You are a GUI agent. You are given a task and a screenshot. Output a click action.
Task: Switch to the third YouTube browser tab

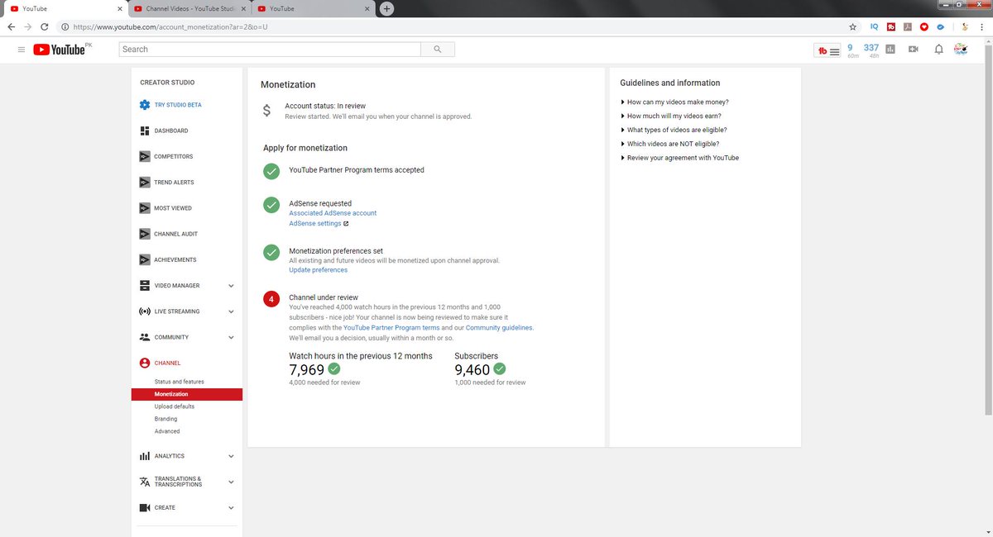(x=312, y=8)
